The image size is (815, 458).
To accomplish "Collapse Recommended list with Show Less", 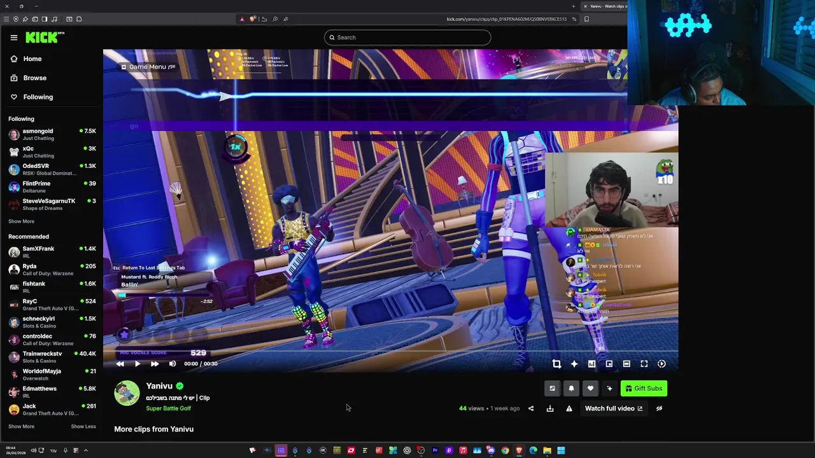I will pos(83,426).
